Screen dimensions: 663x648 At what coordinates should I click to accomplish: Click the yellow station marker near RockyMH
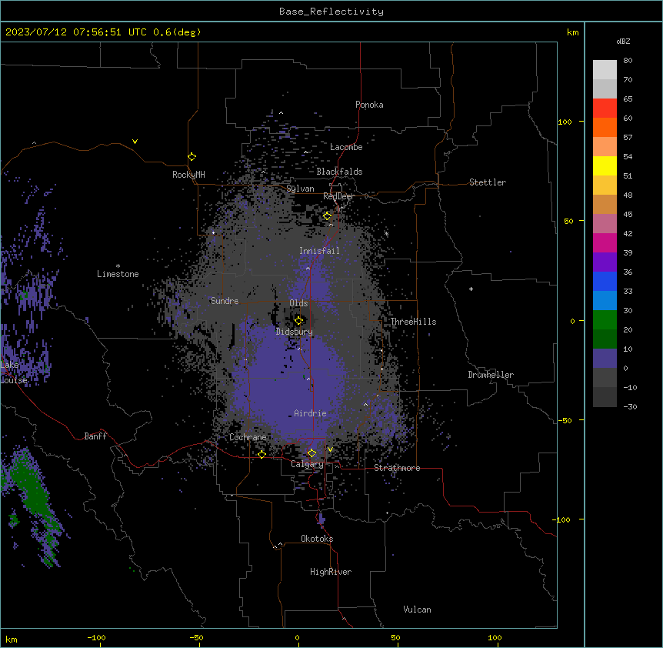click(x=192, y=156)
